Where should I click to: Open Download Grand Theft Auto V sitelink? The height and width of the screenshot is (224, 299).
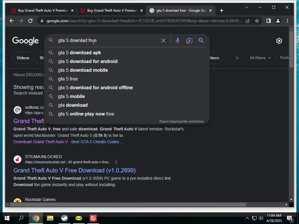pyautogui.click(x=40, y=142)
